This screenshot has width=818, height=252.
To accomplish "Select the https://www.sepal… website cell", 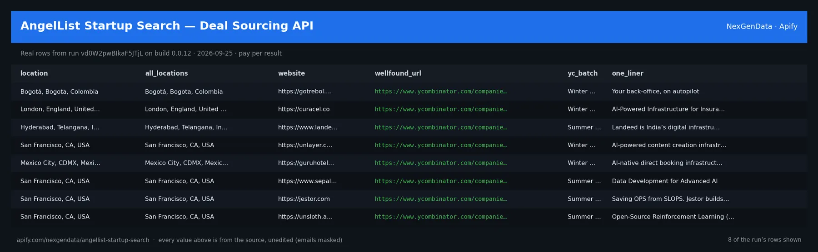I will 307,181.
